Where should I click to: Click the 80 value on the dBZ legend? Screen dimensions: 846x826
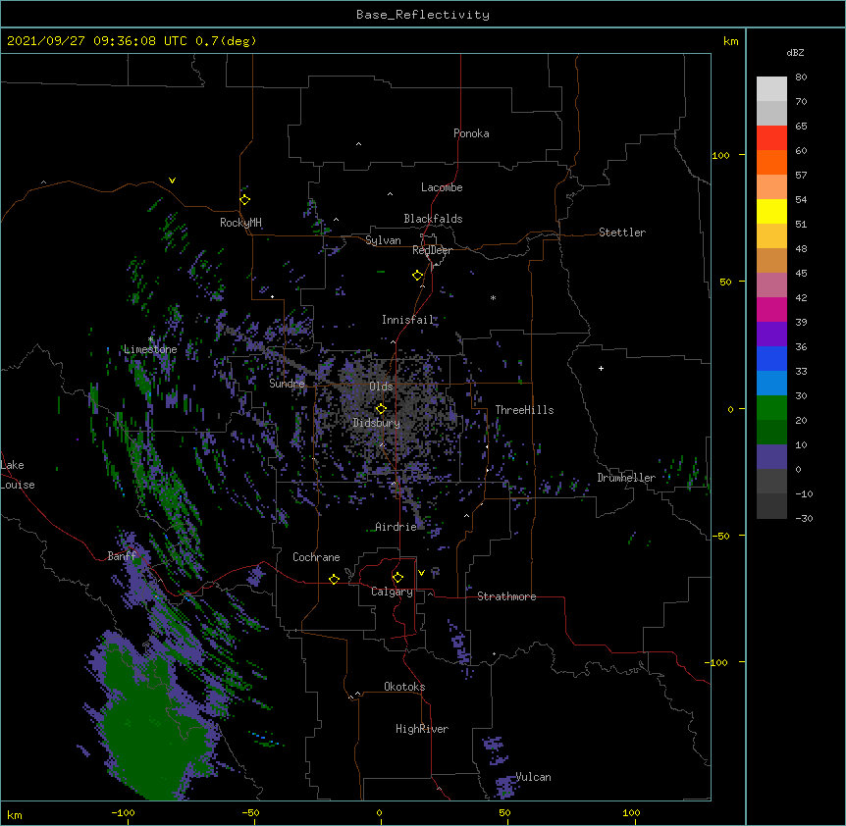tap(801, 77)
